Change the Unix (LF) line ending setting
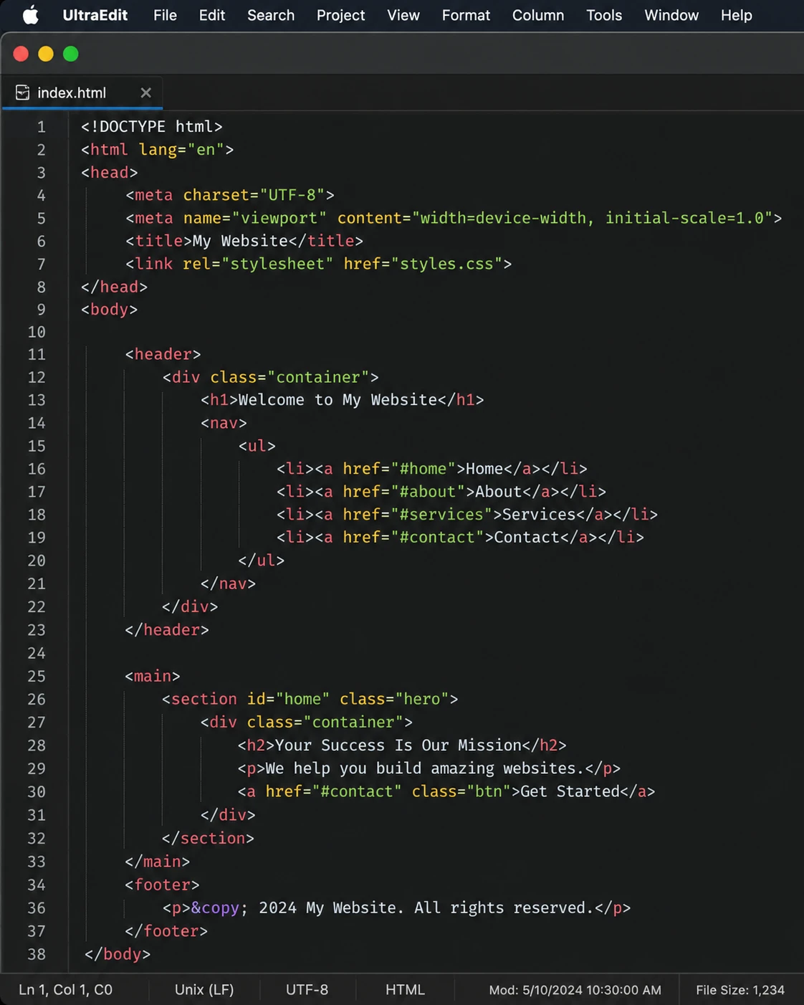 coord(204,990)
